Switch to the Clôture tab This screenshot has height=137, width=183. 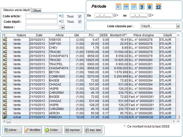(x=36, y=10)
